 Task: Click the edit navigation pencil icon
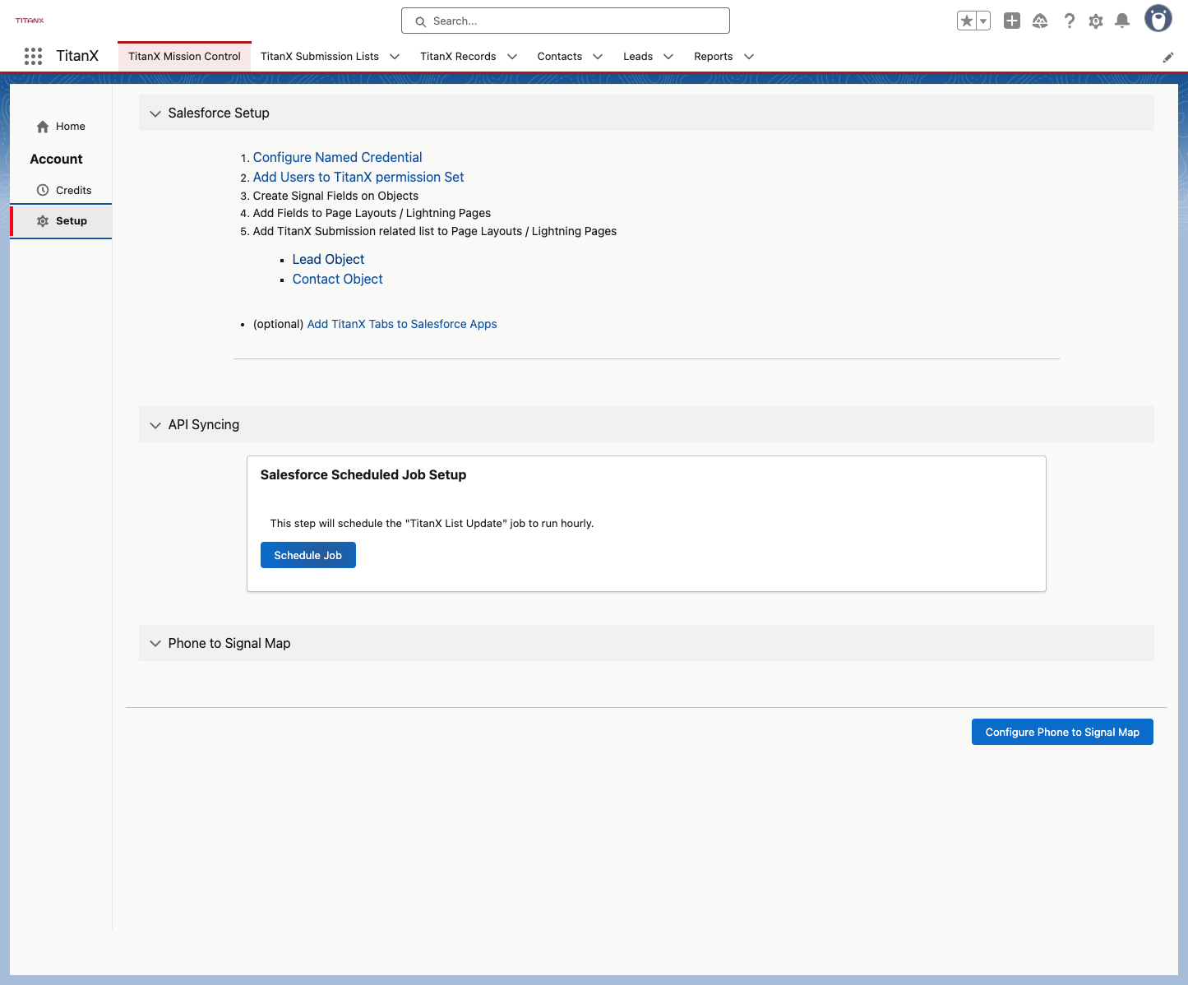(x=1167, y=57)
